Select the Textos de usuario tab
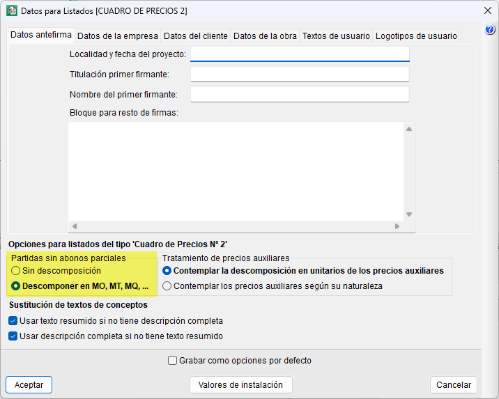 pos(336,36)
